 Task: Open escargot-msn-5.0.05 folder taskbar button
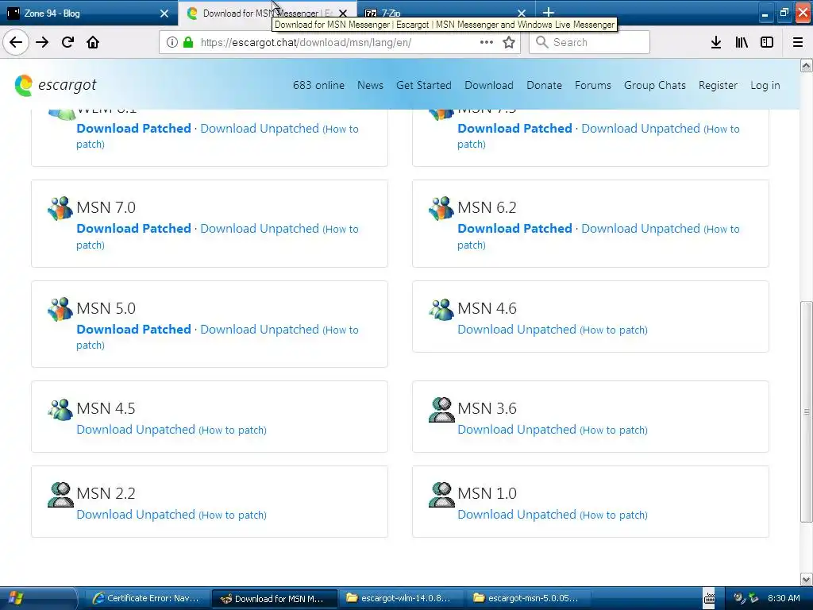[526, 598]
